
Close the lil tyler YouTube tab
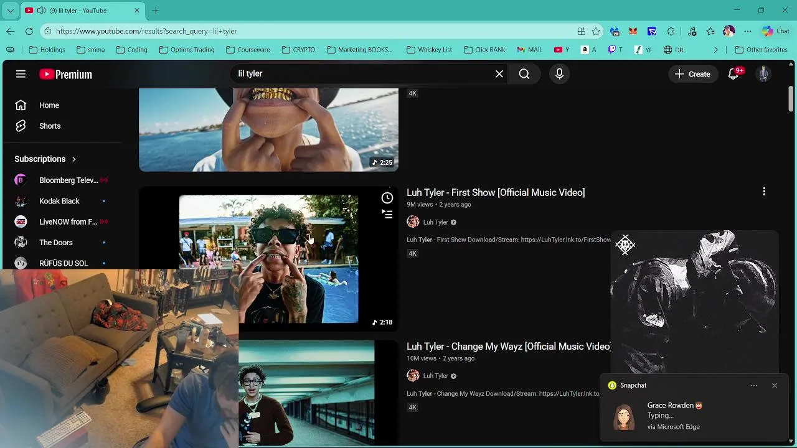point(137,11)
